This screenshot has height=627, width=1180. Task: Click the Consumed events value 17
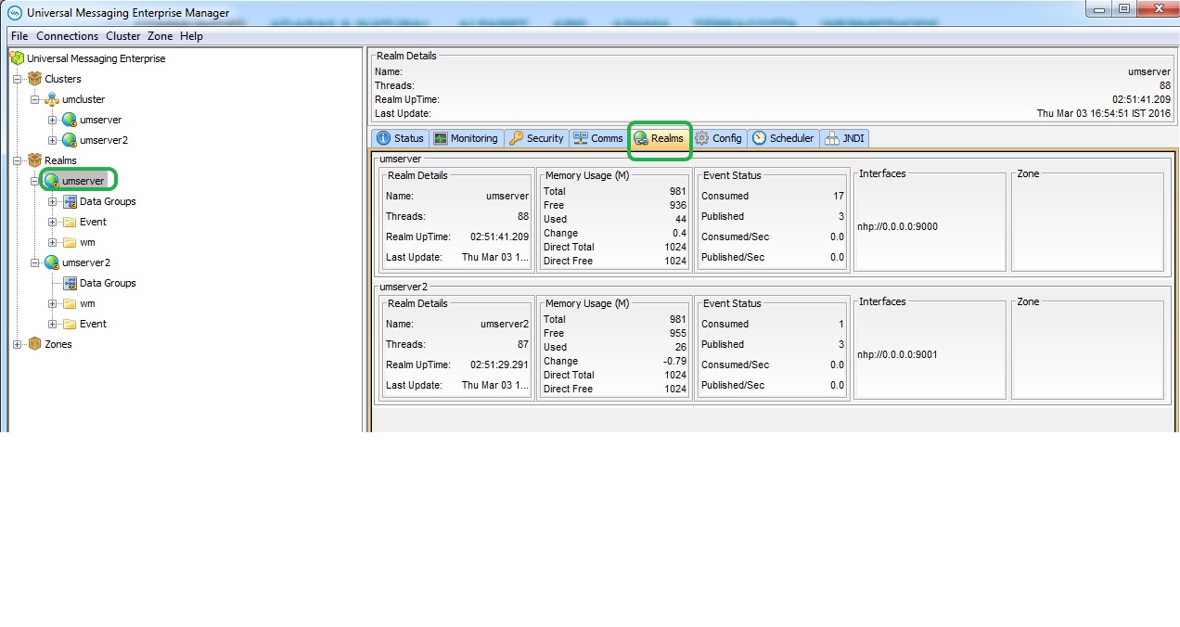(839, 196)
